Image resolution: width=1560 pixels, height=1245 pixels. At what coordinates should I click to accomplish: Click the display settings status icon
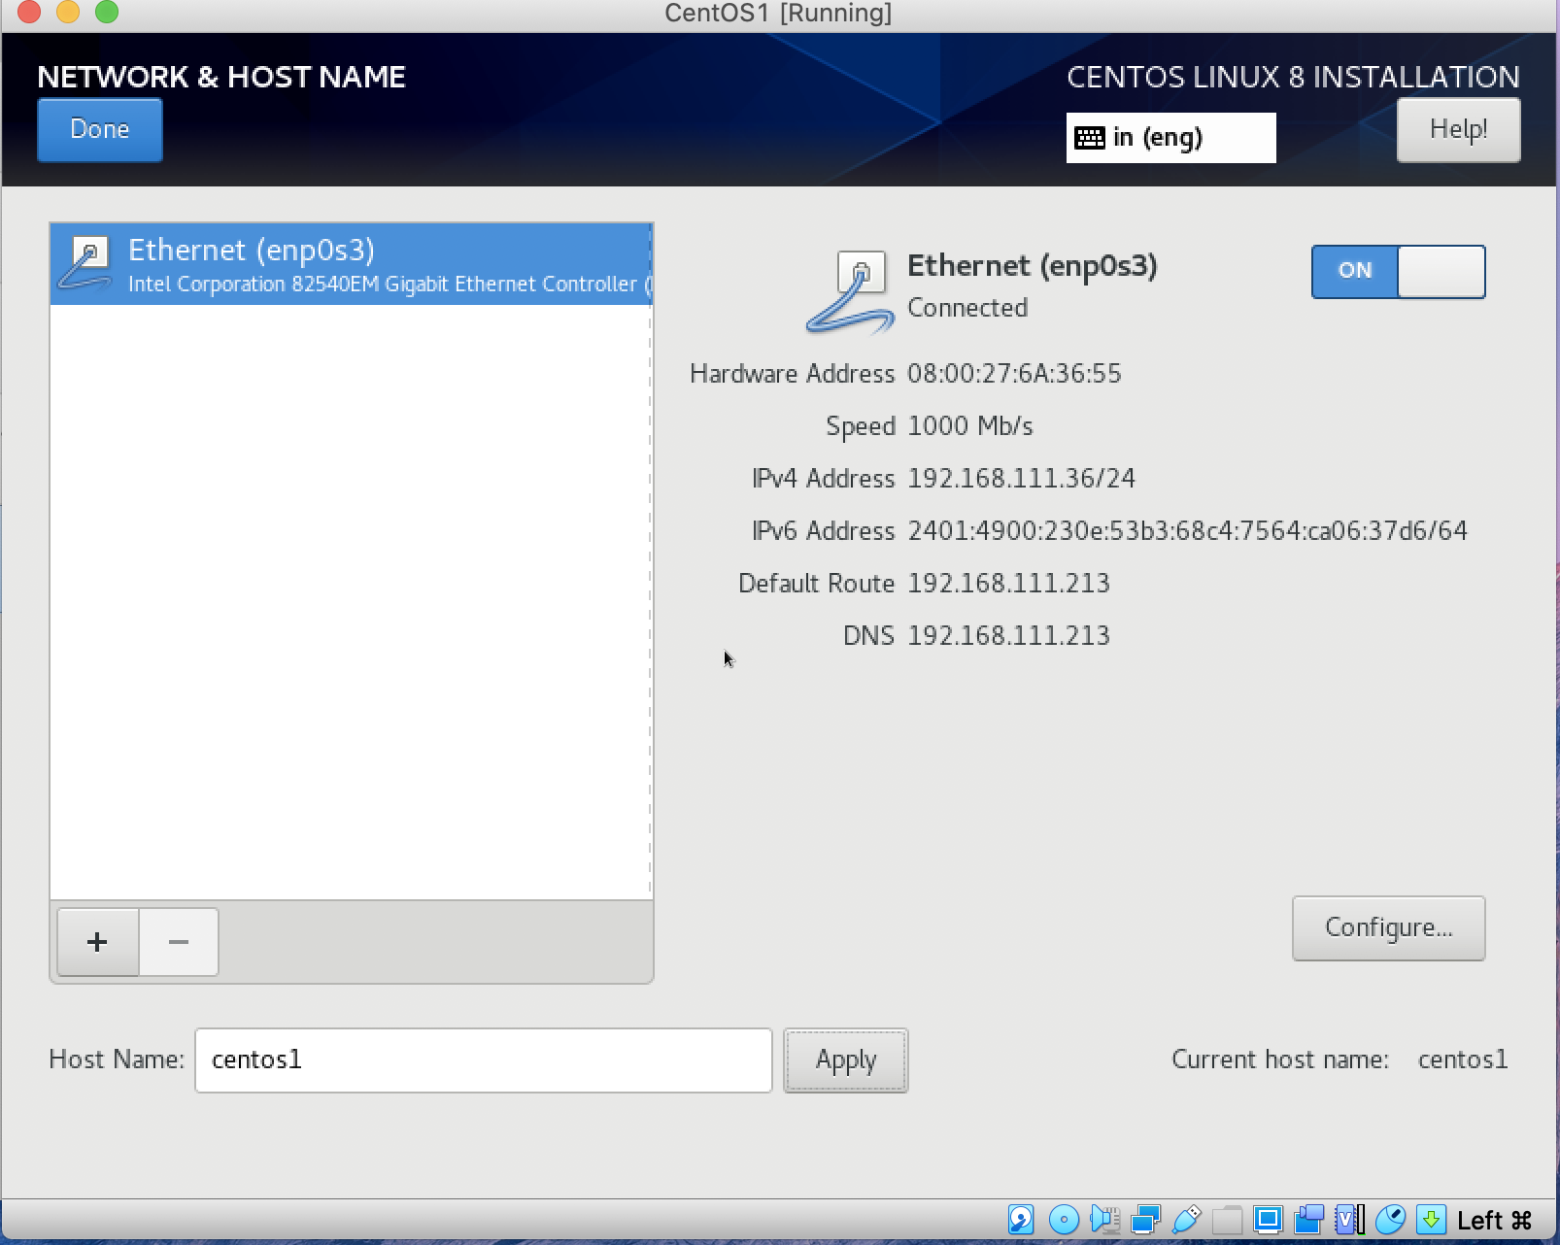pyautogui.click(x=1268, y=1219)
